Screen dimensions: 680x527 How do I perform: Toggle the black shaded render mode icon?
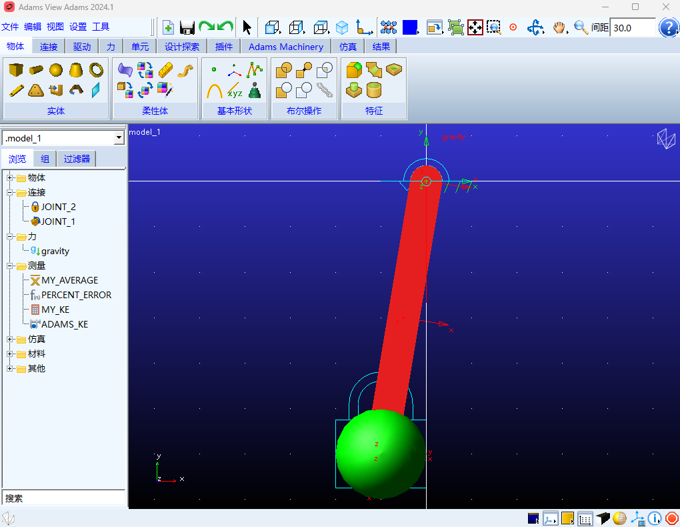pyautogui.click(x=603, y=518)
